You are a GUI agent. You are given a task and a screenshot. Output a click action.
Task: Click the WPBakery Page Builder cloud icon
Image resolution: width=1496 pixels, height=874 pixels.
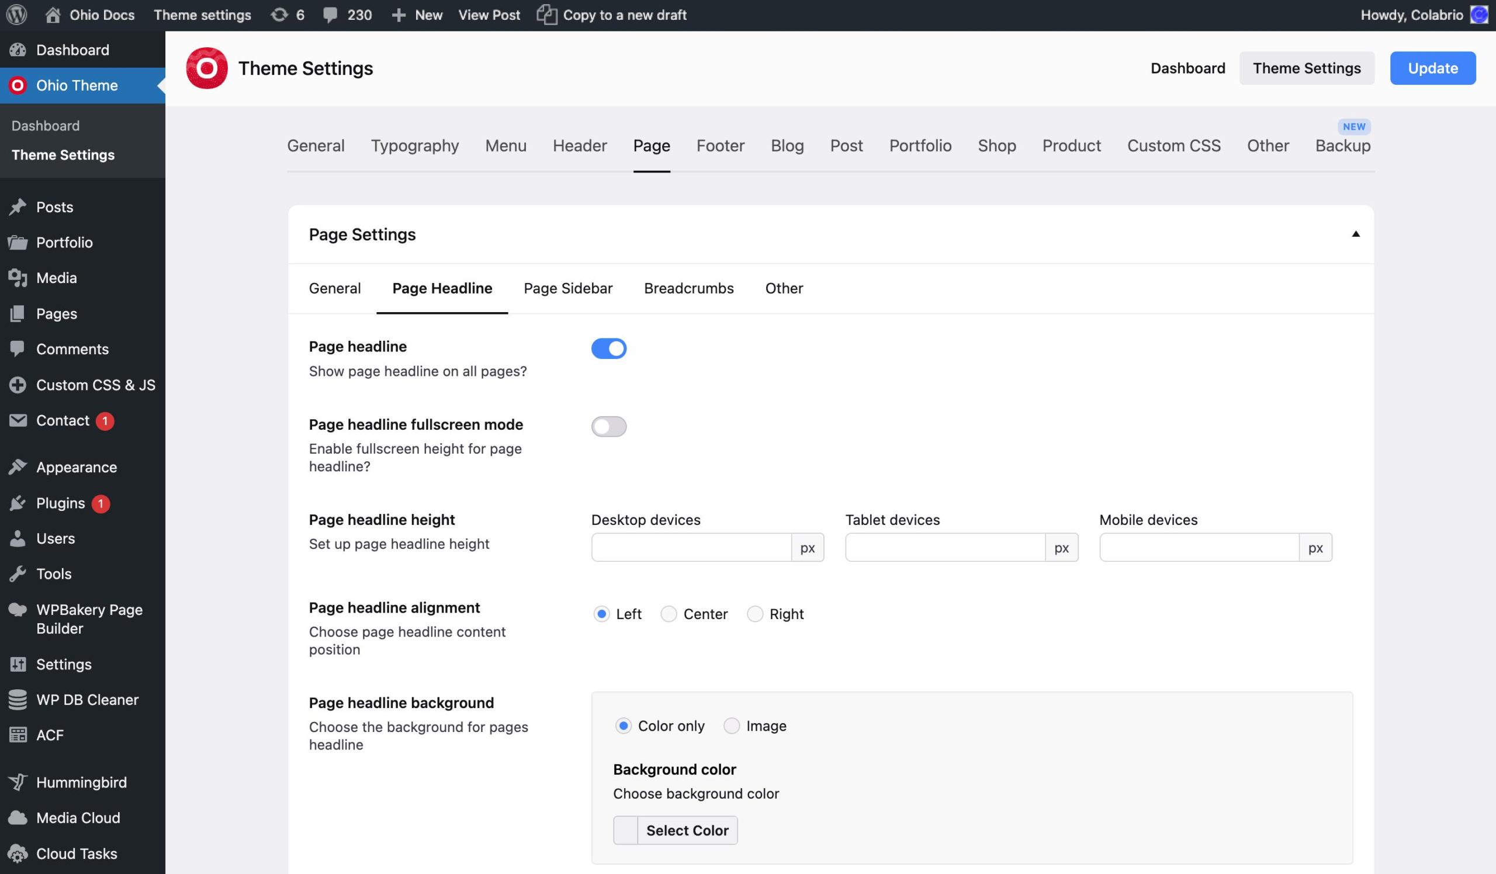18,610
